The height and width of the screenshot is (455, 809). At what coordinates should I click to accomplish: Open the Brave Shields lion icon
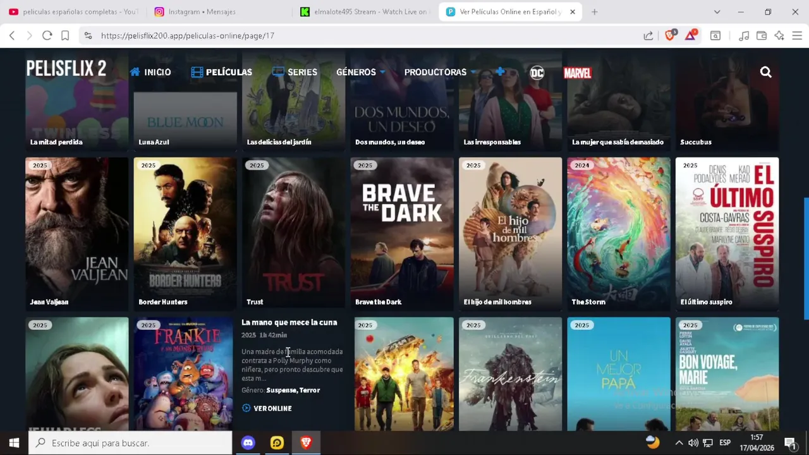click(670, 35)
